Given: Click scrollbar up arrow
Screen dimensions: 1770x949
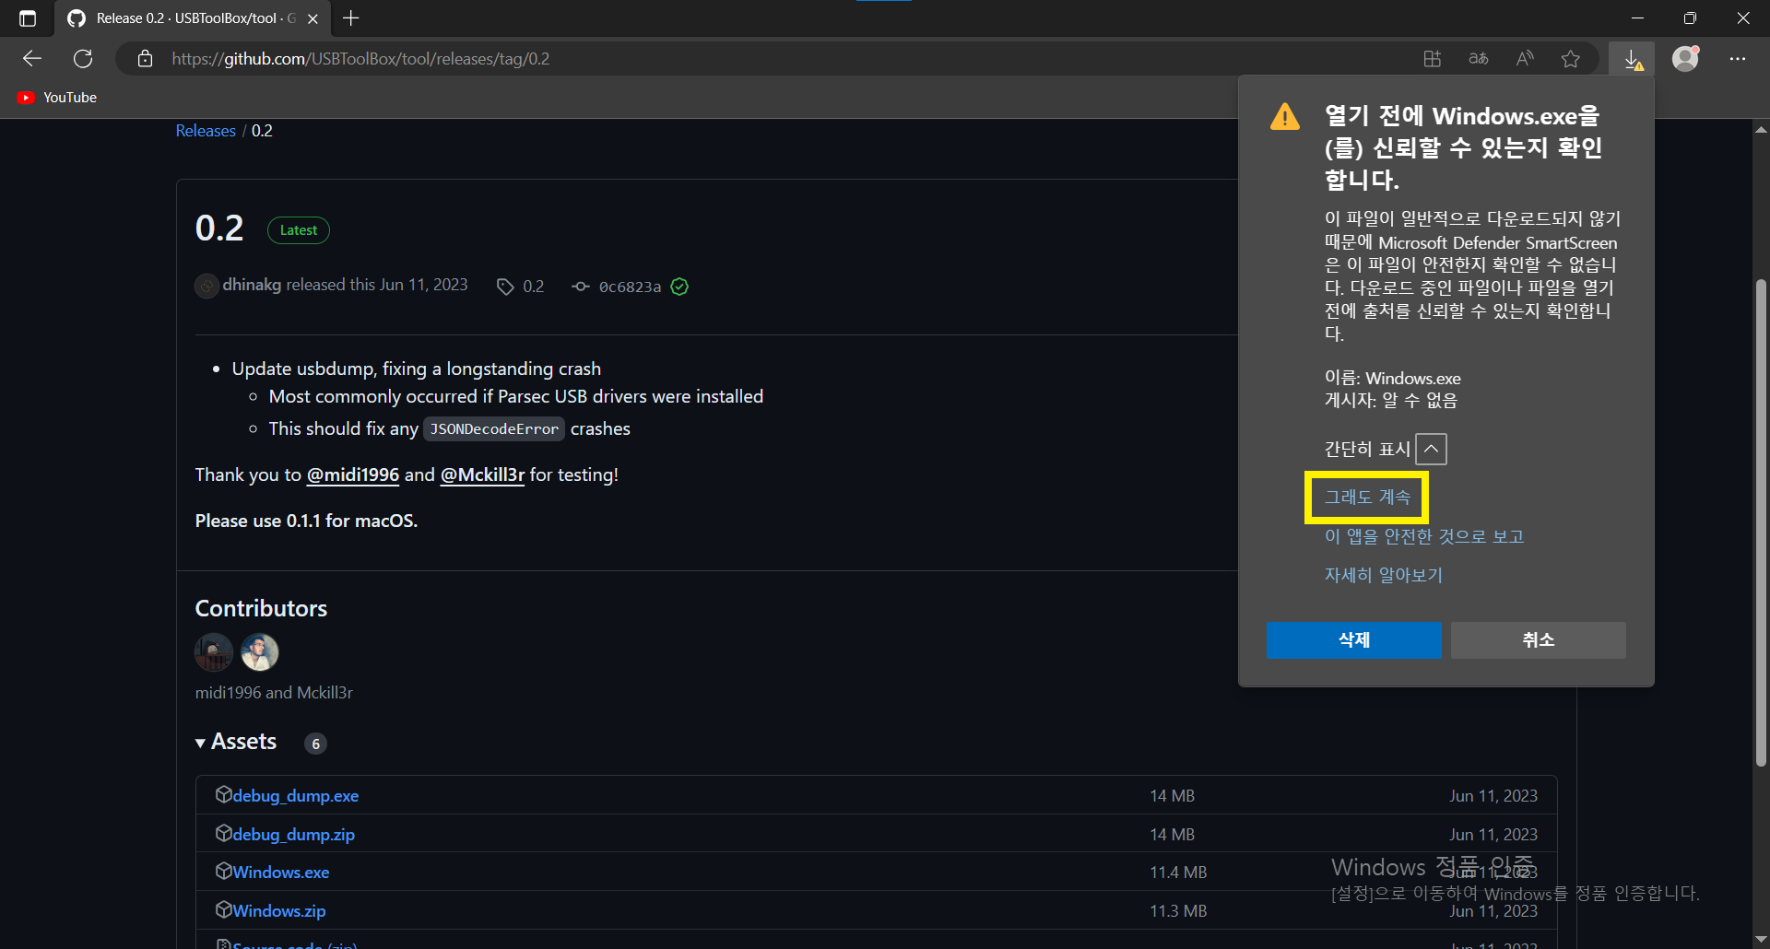Looking at the screenshot, I should (1761, 130).
